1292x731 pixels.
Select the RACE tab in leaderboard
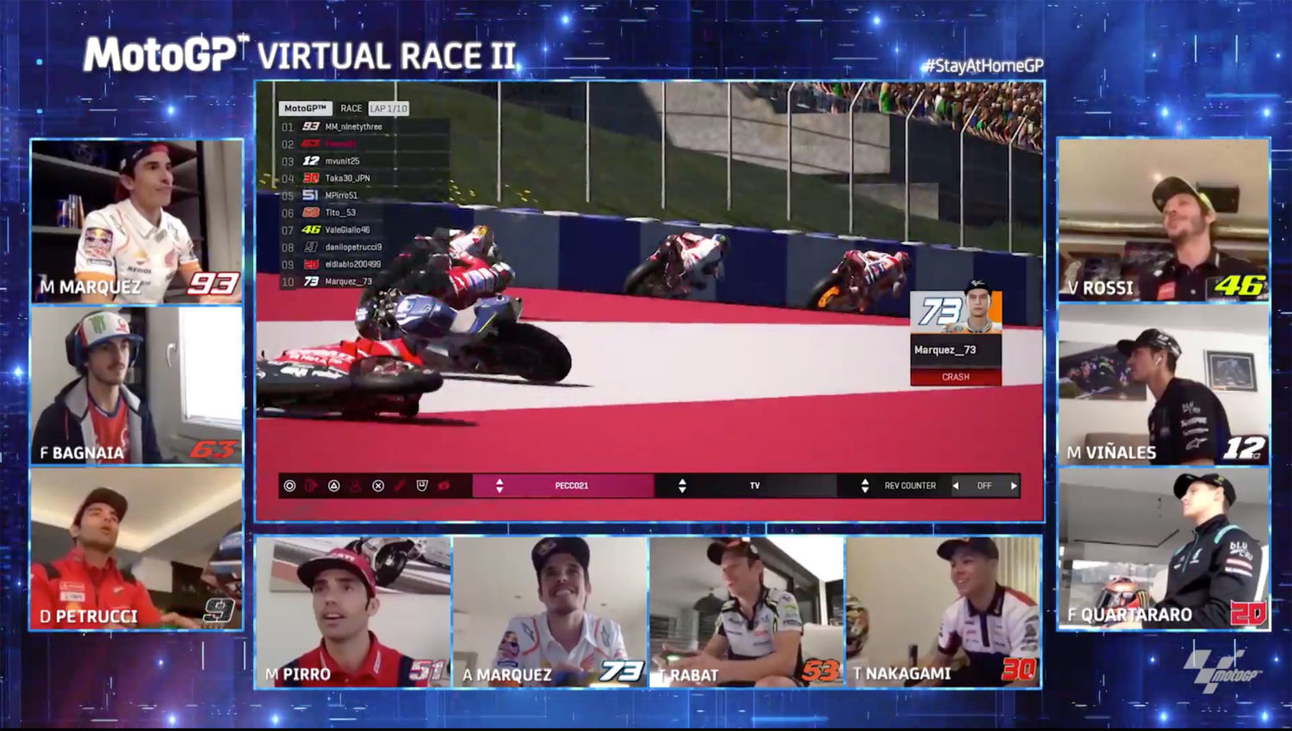click(x=351, y=108)
